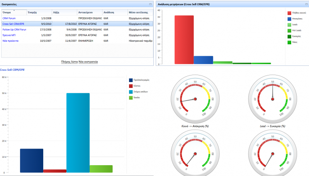Sort by the Λήξη column header
309x176 pixels.
coord(65,12)
